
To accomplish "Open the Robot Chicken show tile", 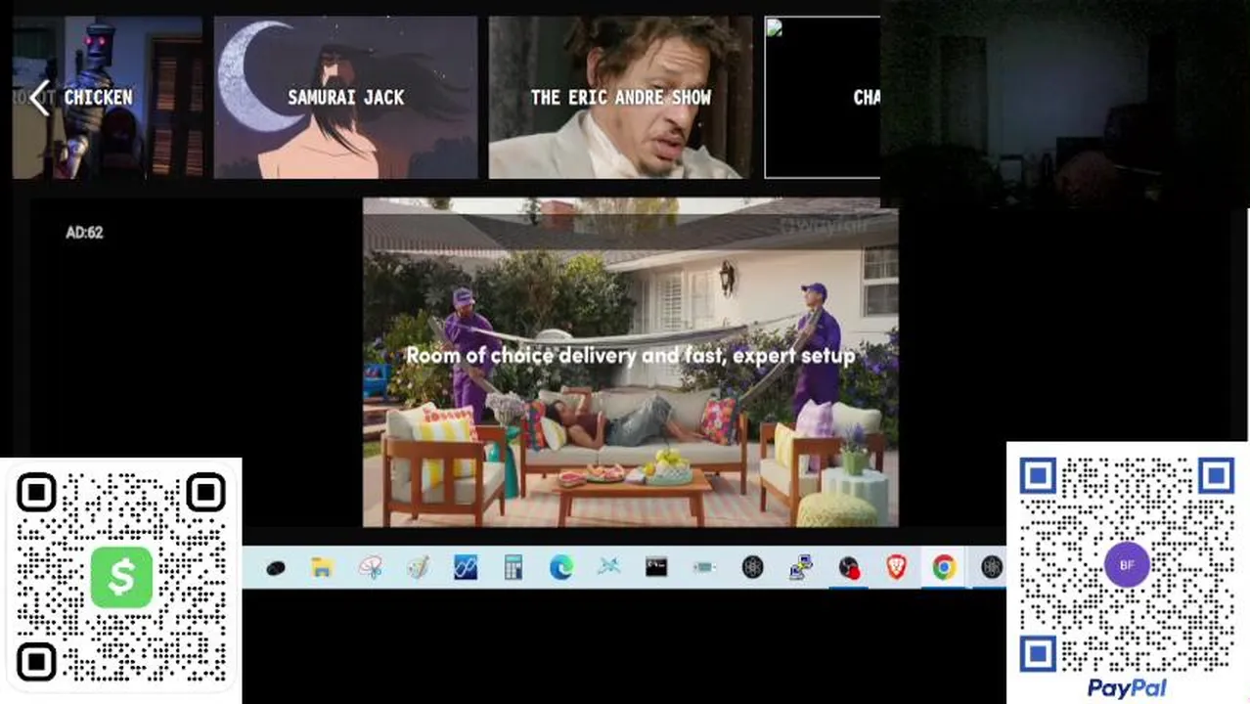I will click(108, 97).
